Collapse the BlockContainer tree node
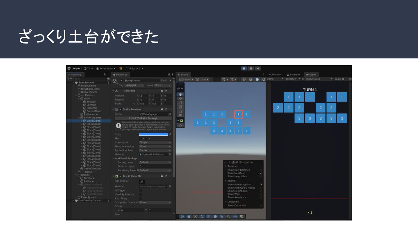Image resolution: width=418 pixels, height=235 pixels. (79, 118)
